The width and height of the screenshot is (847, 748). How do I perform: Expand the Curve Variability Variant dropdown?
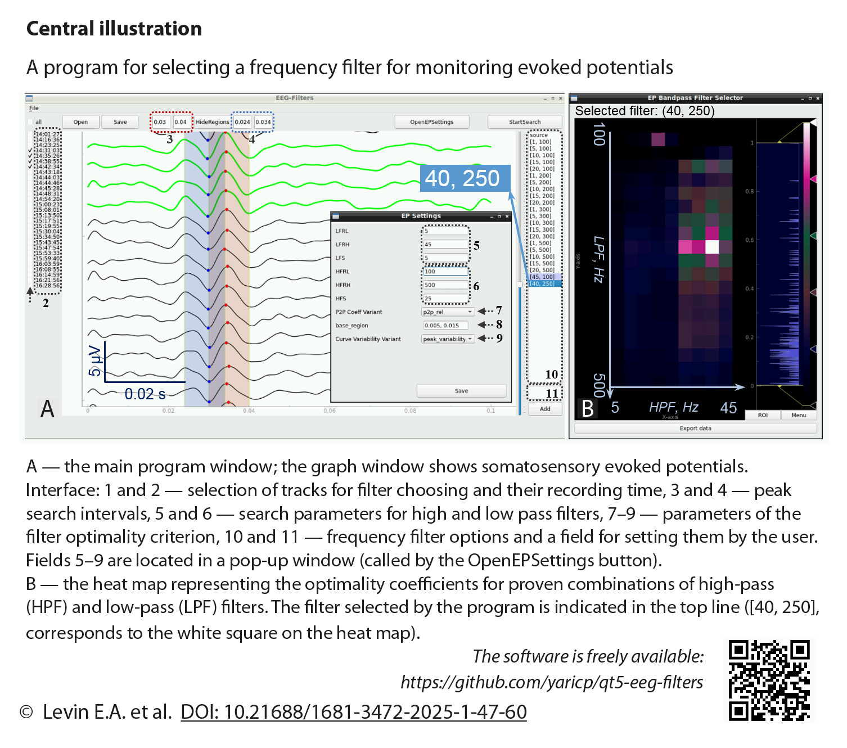(x=448, y=339)
